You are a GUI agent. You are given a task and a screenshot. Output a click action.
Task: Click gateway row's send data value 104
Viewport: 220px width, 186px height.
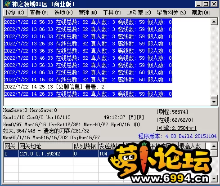(103, 154)
